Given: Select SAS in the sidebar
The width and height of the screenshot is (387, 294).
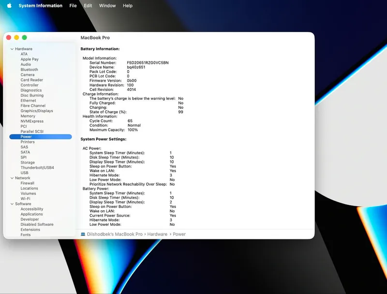Looking at the screenshot, I should (24, 147).
